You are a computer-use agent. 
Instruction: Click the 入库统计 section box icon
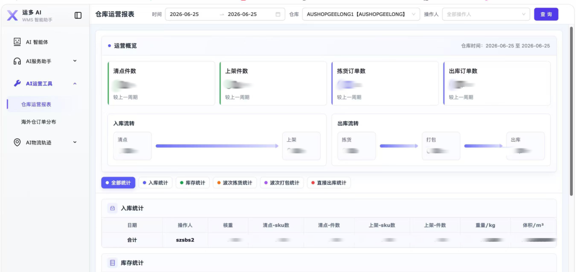[x=112, y=208]
